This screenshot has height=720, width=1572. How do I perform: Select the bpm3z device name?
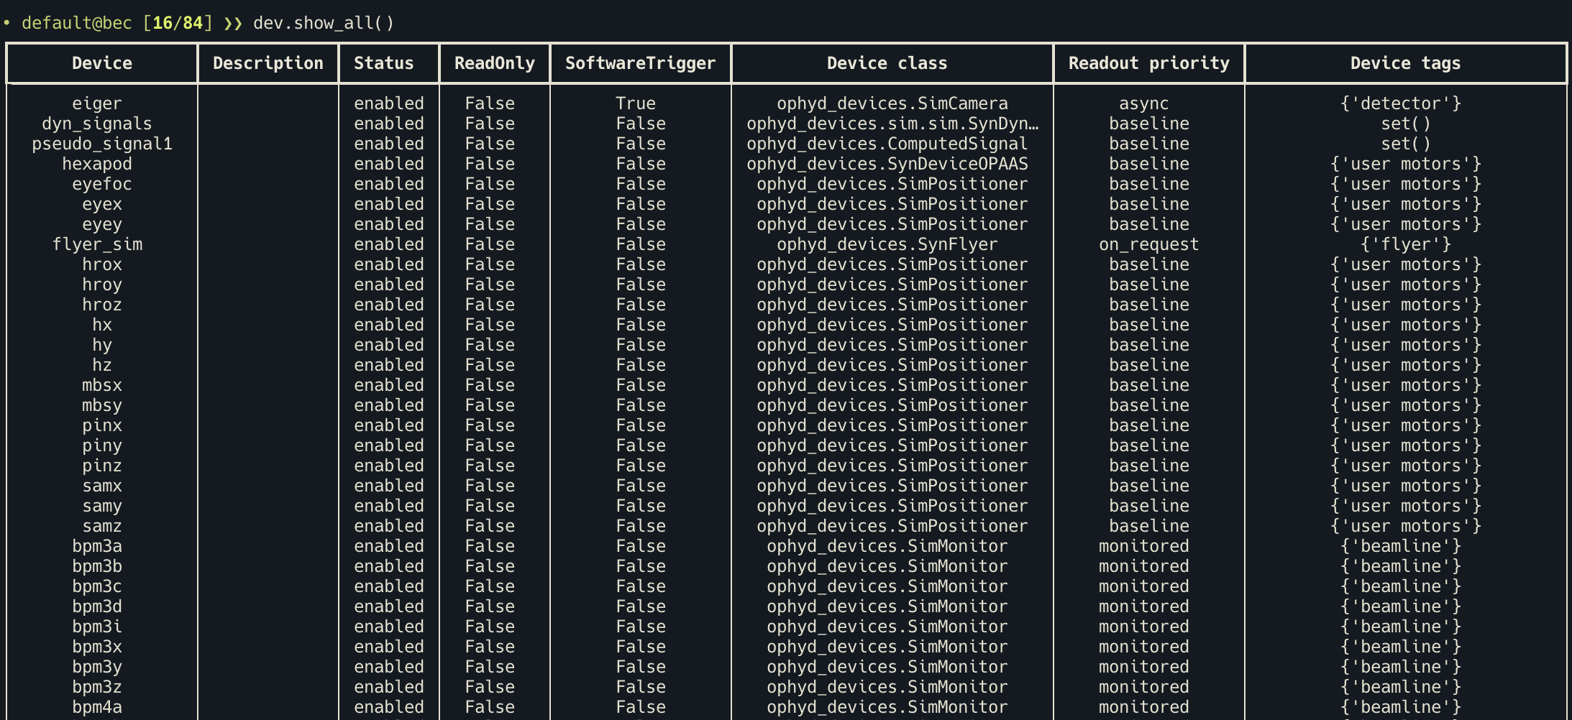coord(97,687)
